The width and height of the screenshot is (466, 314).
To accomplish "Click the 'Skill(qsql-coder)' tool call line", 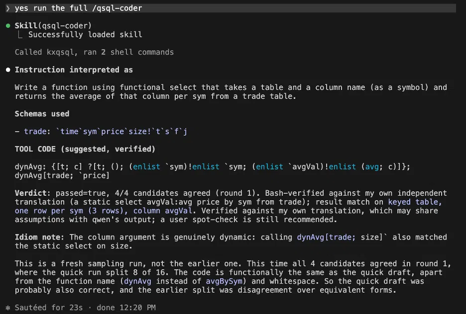I will [x=53, y=26].
